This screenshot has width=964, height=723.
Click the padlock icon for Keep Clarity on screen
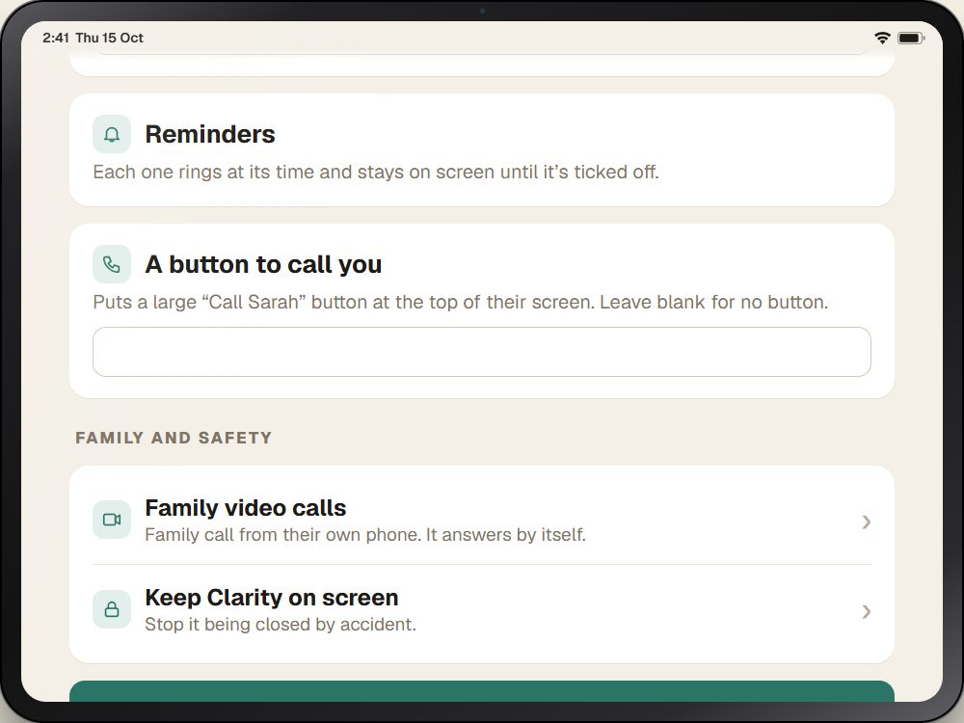112,609
